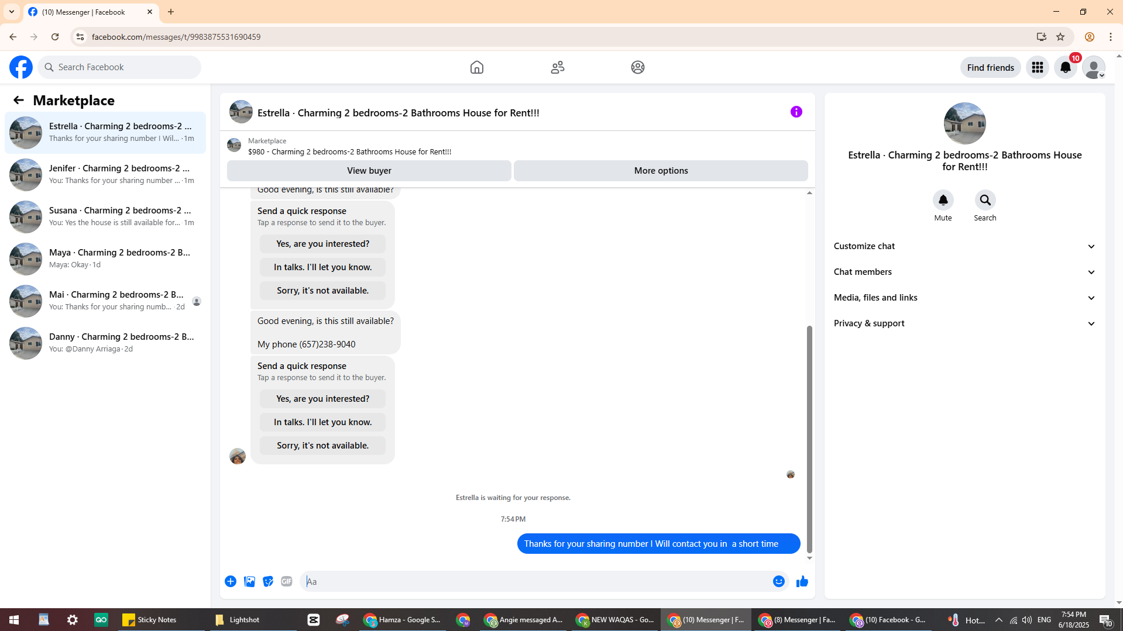The width and height of the screenshot is (1123, 631).
Task: Open the Maya conversation
Action: click(x=105, y=259)
